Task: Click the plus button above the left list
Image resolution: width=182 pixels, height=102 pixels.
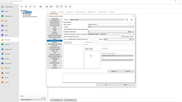Action: (66, 43)
